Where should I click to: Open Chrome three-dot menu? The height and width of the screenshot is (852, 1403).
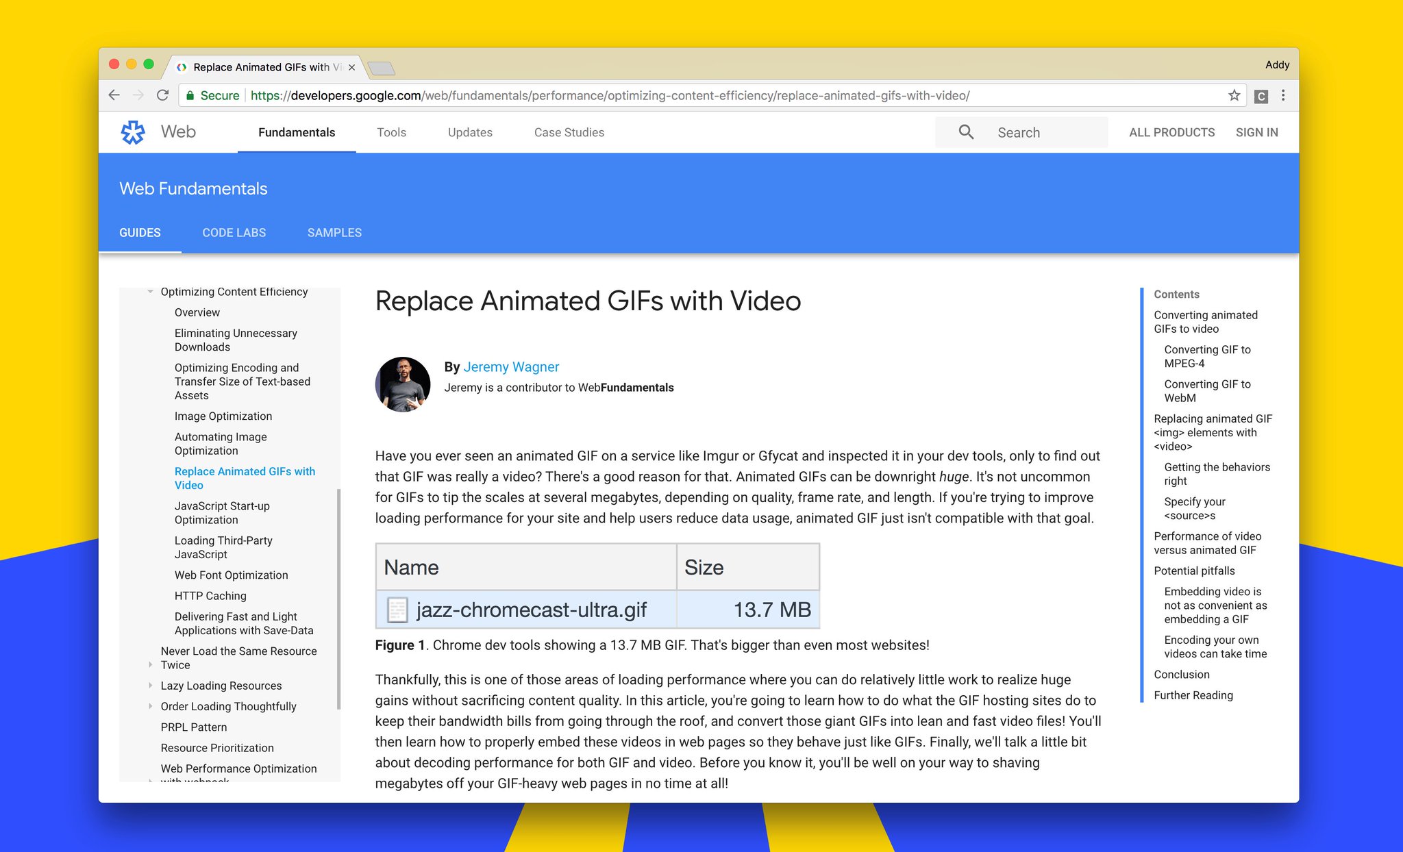(1283, 95)
